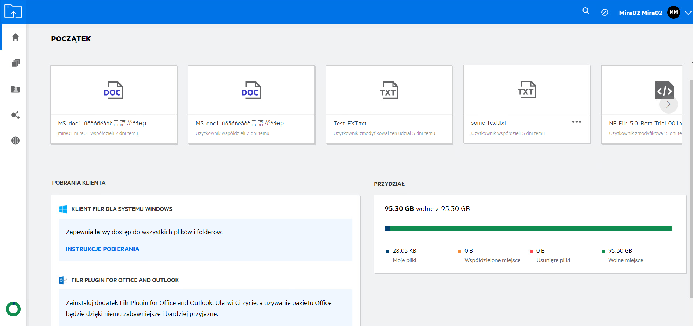The image size is (693, 326).
Task: Click the Filr folder logo
Action: tap(13, 11)
